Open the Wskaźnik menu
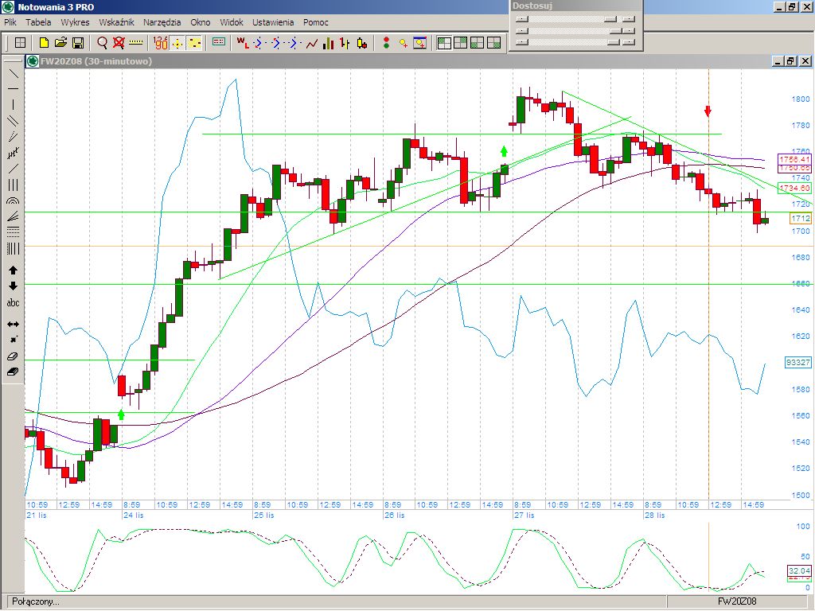This screenshot has width=815, height=611. pos(116,22)
